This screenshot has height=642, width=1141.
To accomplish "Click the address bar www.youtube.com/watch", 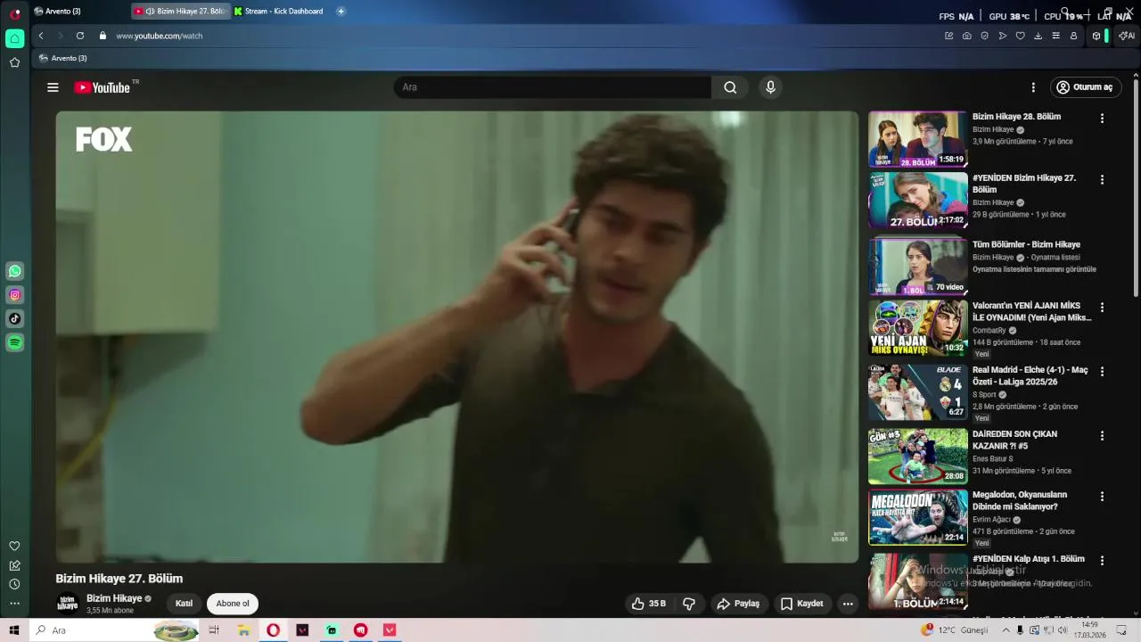I will point(160,36).
